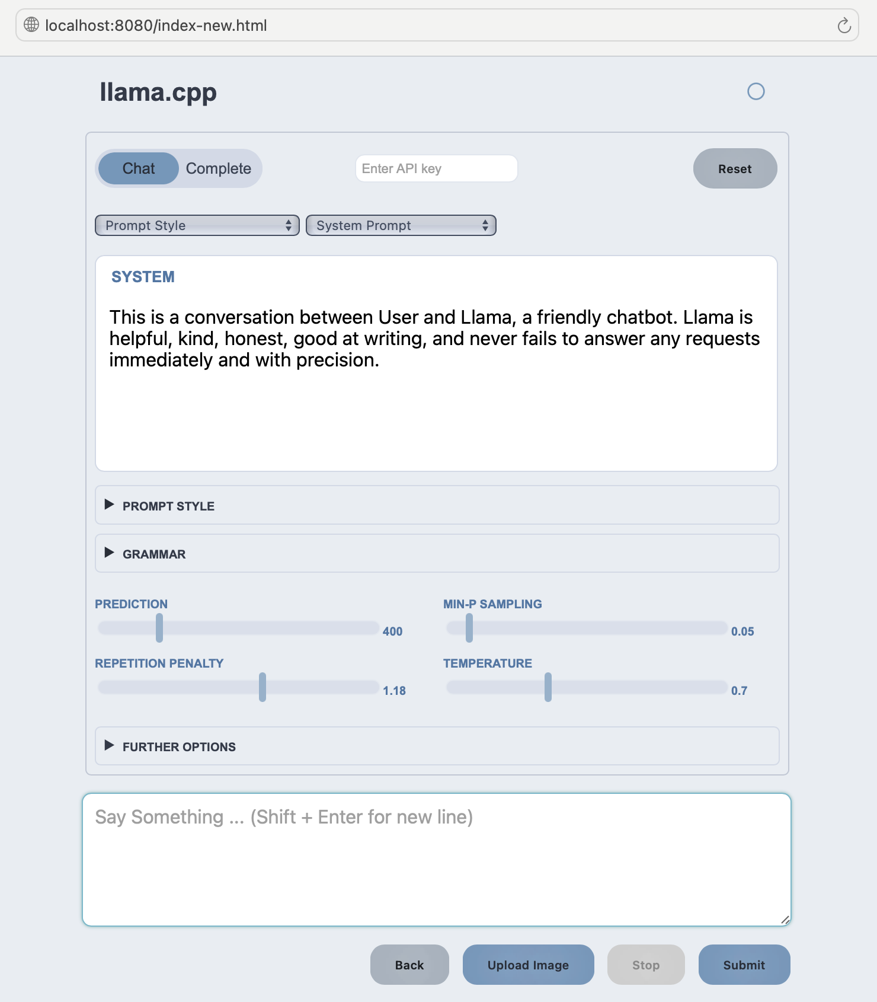
Task: Expand the PROMPT STYLE section
Action: 168,506
